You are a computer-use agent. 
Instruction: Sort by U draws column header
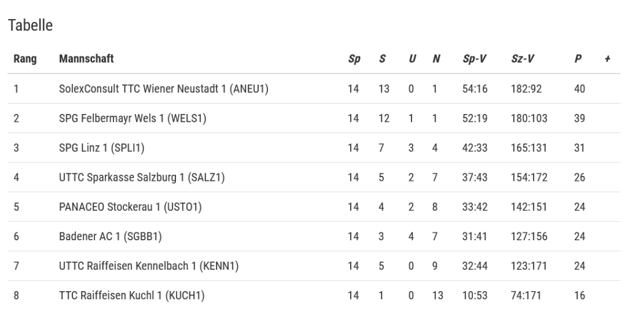tap(412, 59)
